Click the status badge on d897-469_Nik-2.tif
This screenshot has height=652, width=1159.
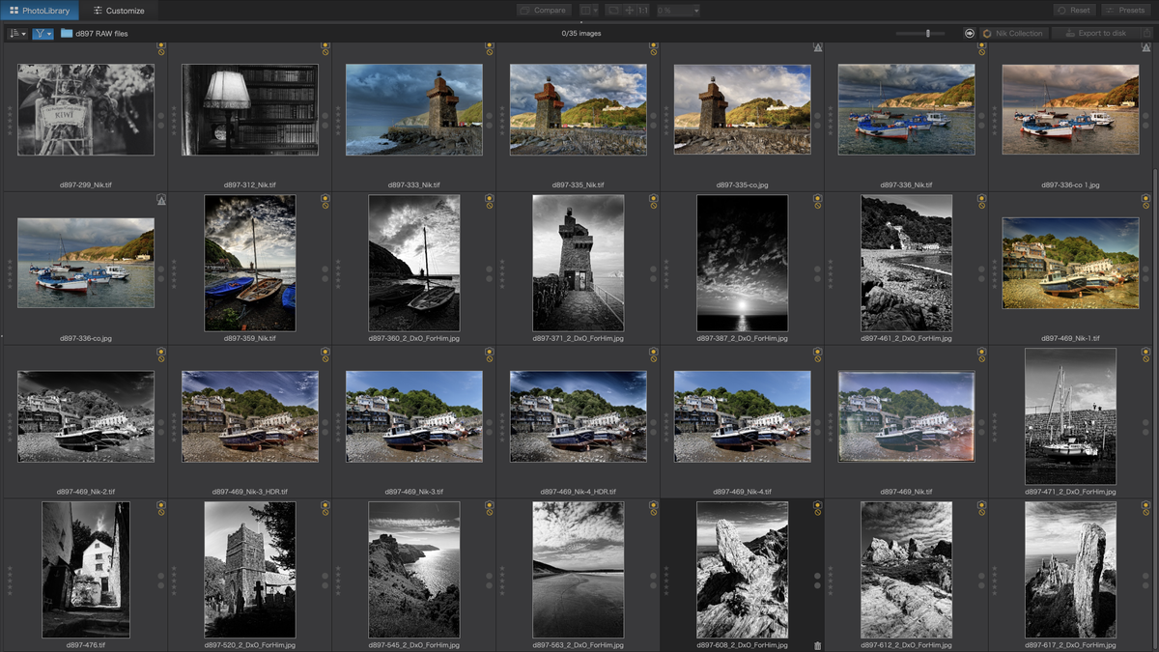pyautogui.click(x=160, y=354)
